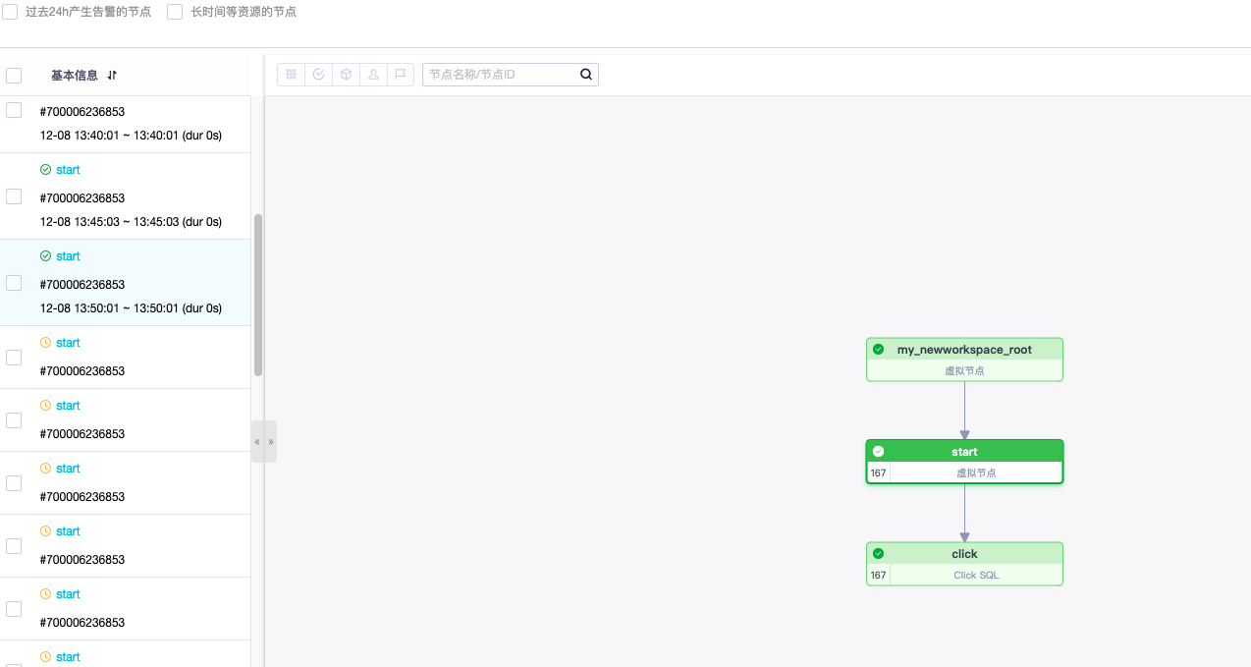The width and height of the screenshot is (1251, 667).
Task: Check the box for the 13:50:01 instance
Action: [14, 283]
